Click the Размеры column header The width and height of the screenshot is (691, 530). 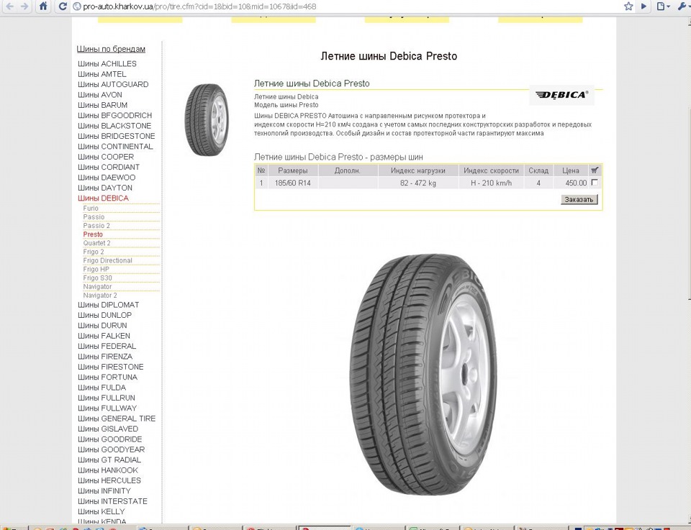coord(293,170)
